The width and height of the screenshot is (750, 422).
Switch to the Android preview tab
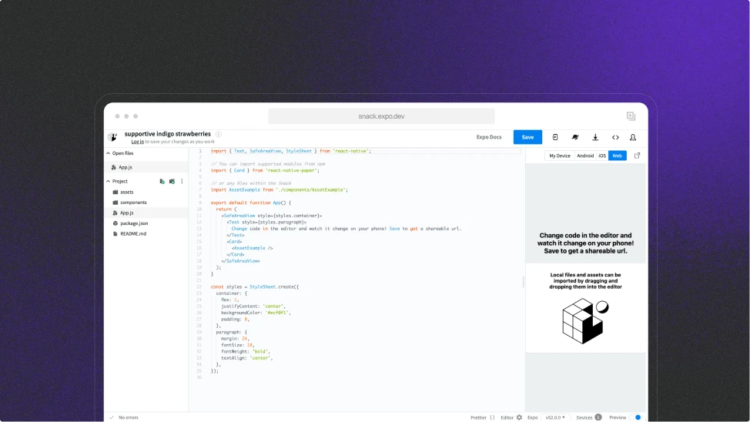[585, 156]
